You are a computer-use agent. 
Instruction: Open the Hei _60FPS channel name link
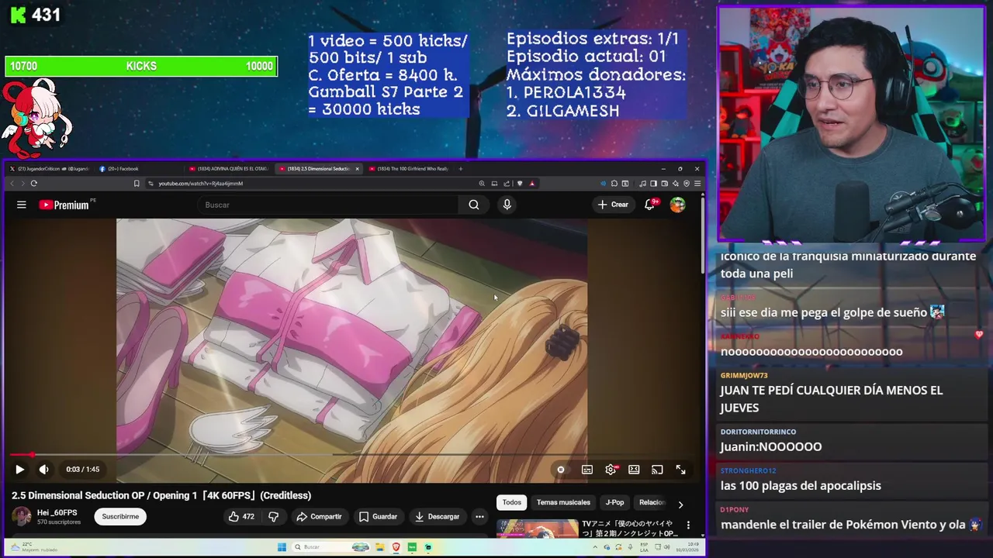57,512
